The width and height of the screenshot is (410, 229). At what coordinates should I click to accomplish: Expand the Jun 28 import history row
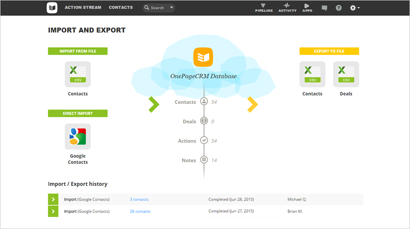tap(53, 200)
